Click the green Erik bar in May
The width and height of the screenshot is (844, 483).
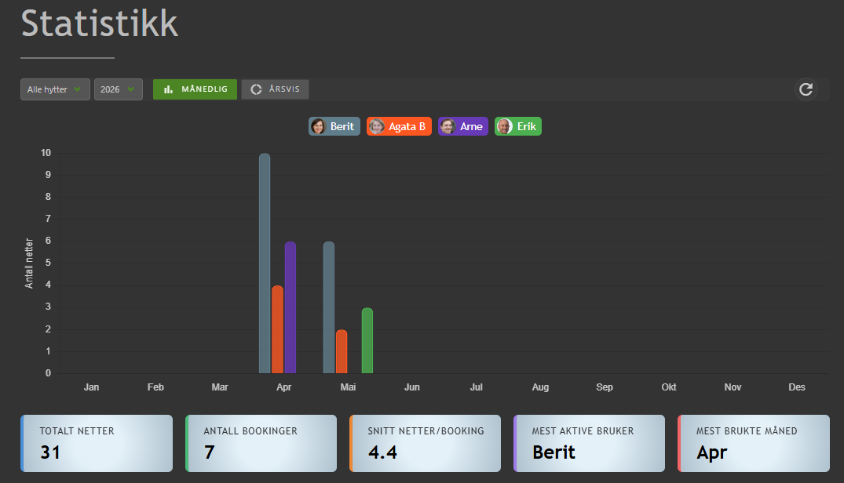(367, 341)
